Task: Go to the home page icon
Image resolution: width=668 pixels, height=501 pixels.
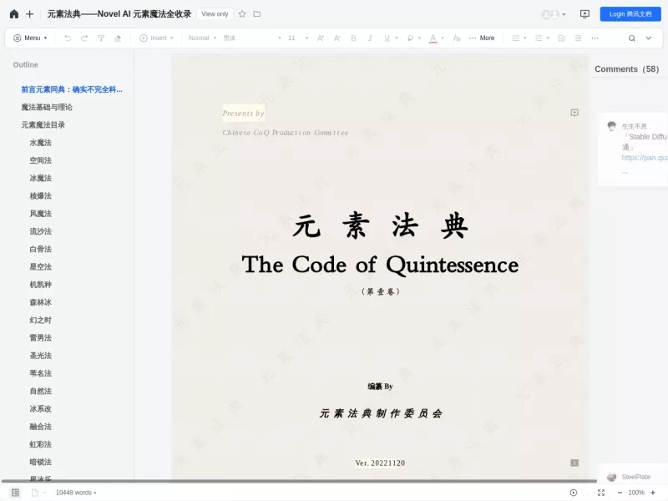Action: click(x=14, y=14)
